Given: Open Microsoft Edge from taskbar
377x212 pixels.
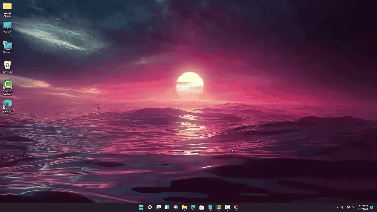Looking at the screenshot, I should 192,208.
